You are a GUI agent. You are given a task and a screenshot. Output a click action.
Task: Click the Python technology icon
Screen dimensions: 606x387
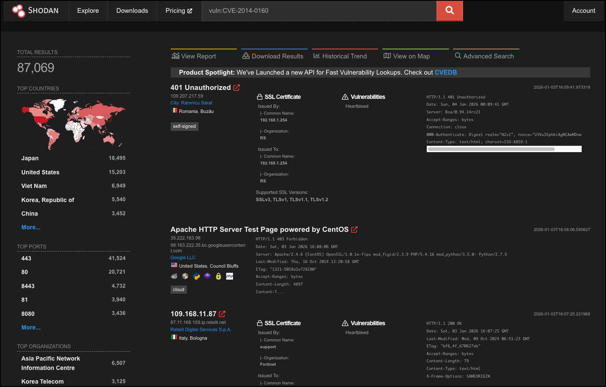pos(196,276)
